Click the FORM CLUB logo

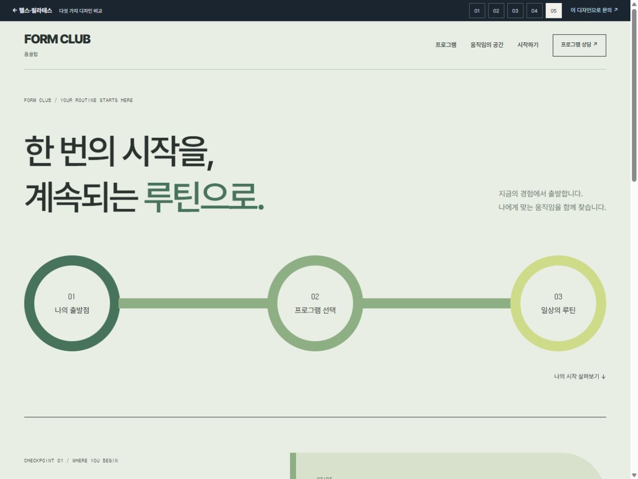coord(57,39)
